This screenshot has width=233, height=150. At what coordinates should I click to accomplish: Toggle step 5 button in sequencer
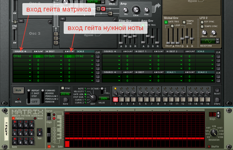click(140, 99)
